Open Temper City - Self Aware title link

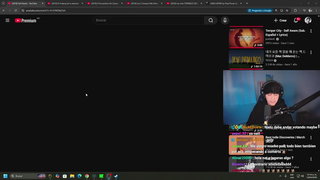point(285,33)
